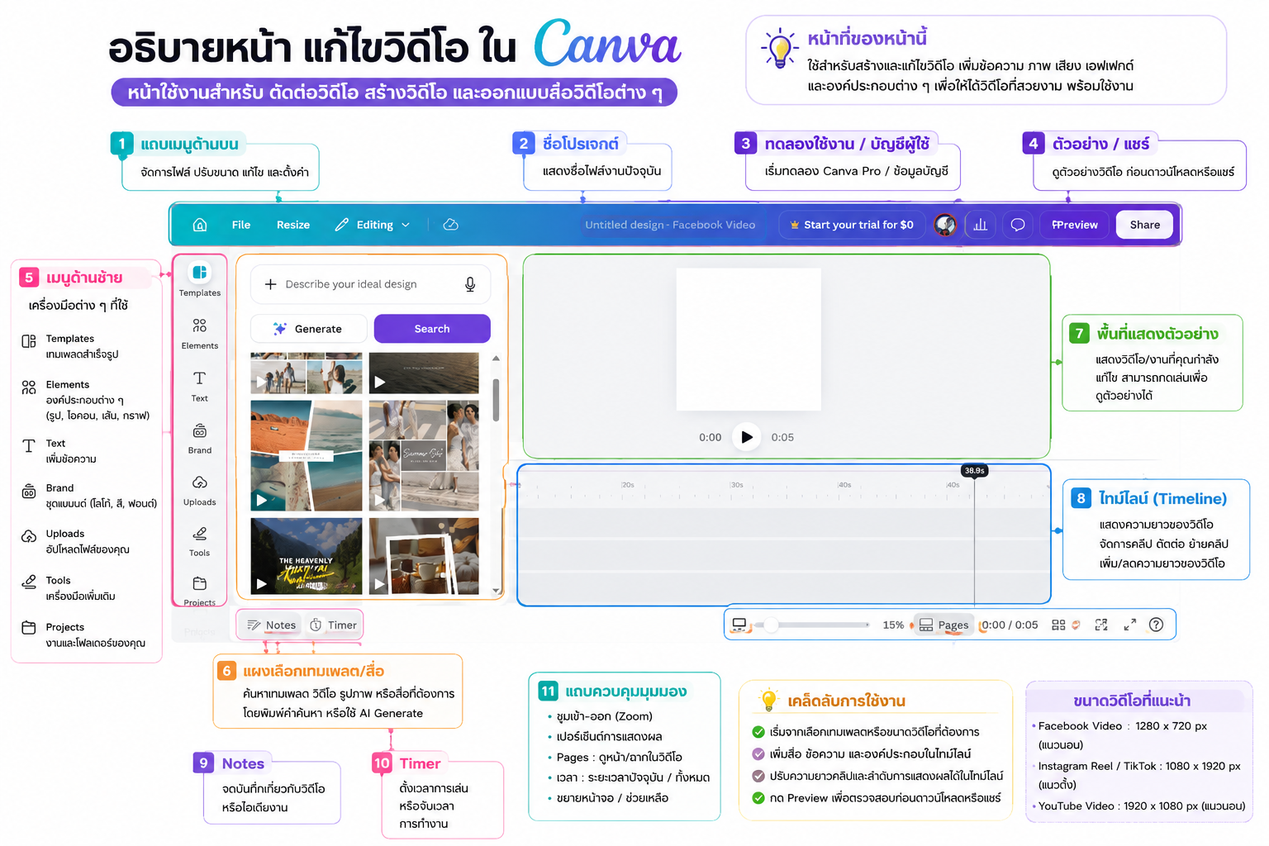Click the template list scrollbar up arrow
Viewport: 1269px width, 846px height.
point(496,359)
